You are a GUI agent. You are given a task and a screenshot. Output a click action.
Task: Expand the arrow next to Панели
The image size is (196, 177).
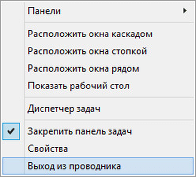(185, 11)
